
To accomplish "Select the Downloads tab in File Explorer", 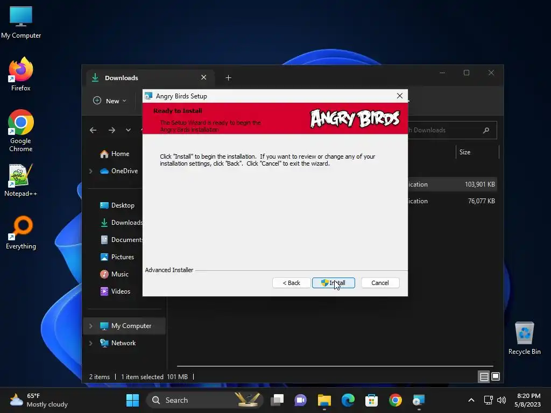I will tap(150, 77).
